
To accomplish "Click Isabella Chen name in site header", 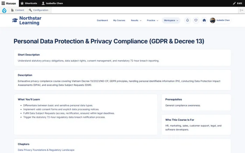I will [x=223, y=20].
